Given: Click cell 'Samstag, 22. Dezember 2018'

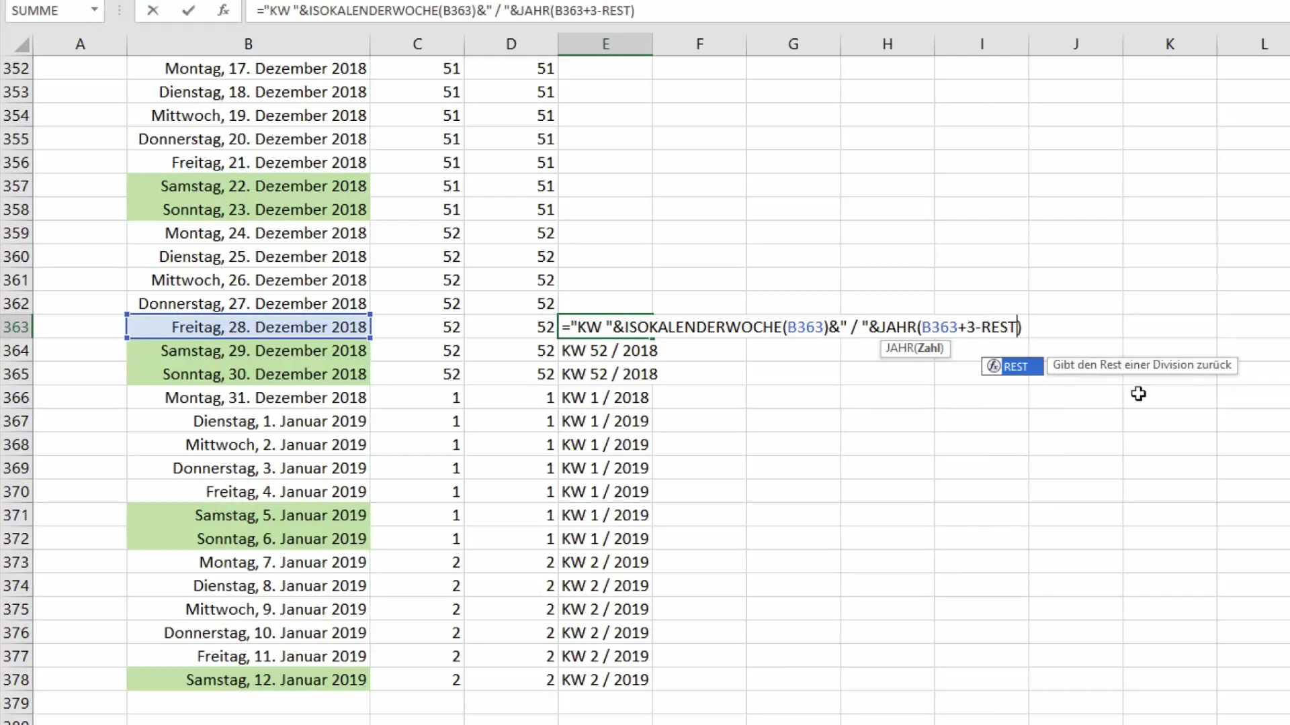Looking at the screenshot, I should pyautogui.click(x=249, y=186).
